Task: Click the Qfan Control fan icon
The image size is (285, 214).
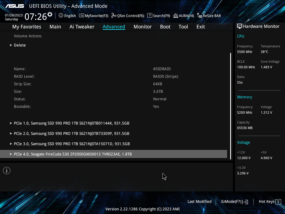Action: pyautogui.click(x=114, y=16)
